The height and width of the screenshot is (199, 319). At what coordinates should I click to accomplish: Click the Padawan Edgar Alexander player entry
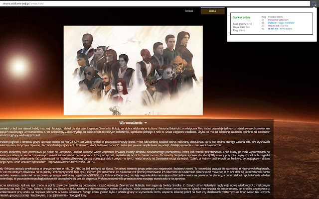click(281, 23)
